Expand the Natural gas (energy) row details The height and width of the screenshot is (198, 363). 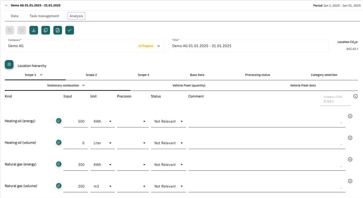350,160
